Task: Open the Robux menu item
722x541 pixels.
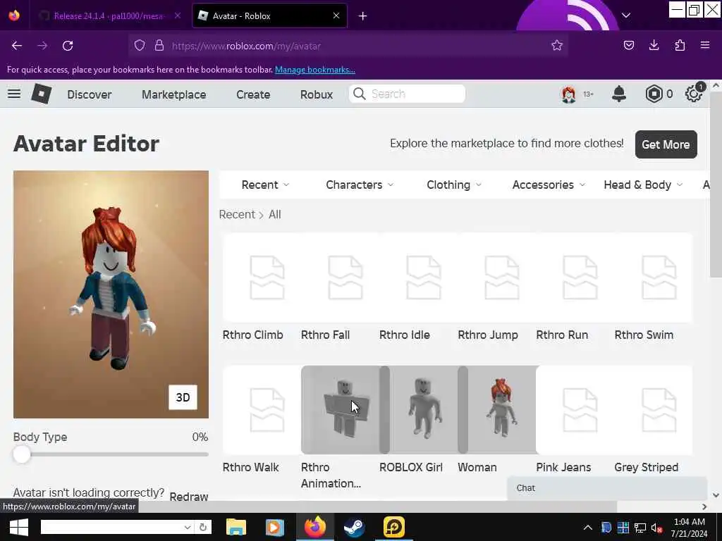Action: click(x=317, y=94)
